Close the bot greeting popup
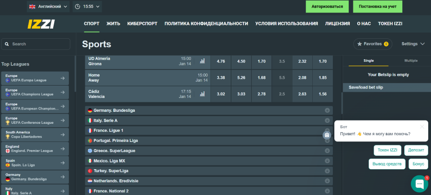Viewport: 431px width, 195px height. coord(422,127)
